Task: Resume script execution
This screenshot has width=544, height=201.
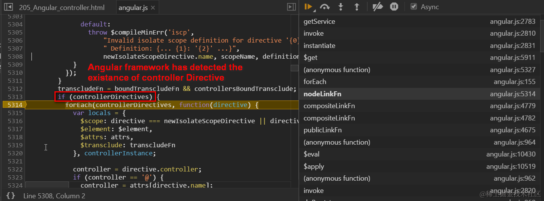Action: point(308,7)
